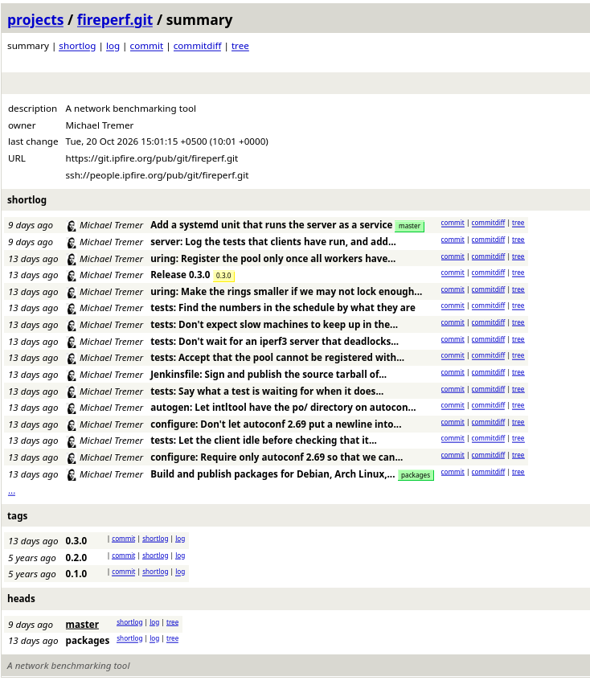Open tag 0.3.0 in tags list
The image size is (590, 693).
76,541
